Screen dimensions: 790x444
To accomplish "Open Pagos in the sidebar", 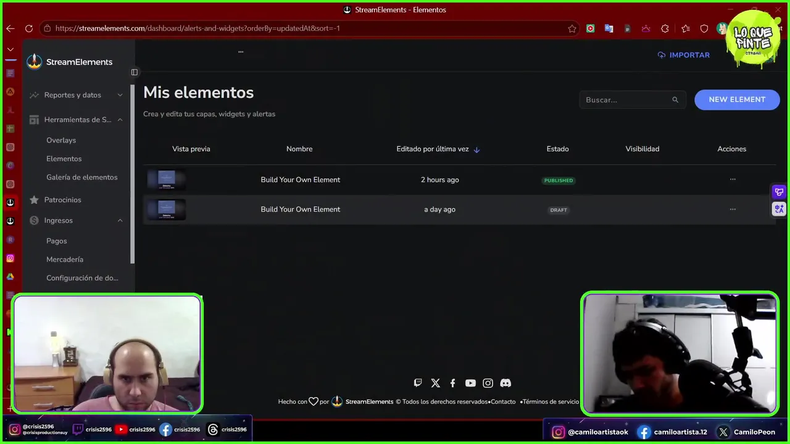I will (57, 241).
